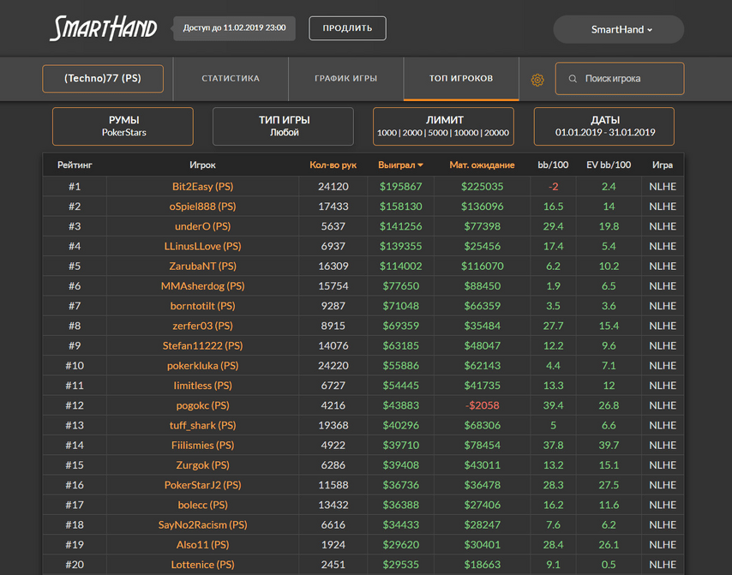
Task: Click winnings value $195867
Action: point(400,187)
